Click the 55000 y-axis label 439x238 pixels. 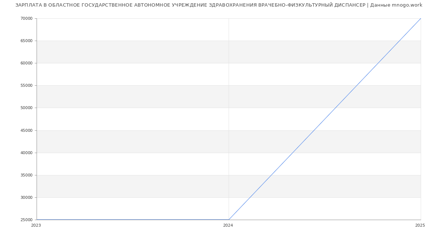pyautogui.click(x=26, y=85)
